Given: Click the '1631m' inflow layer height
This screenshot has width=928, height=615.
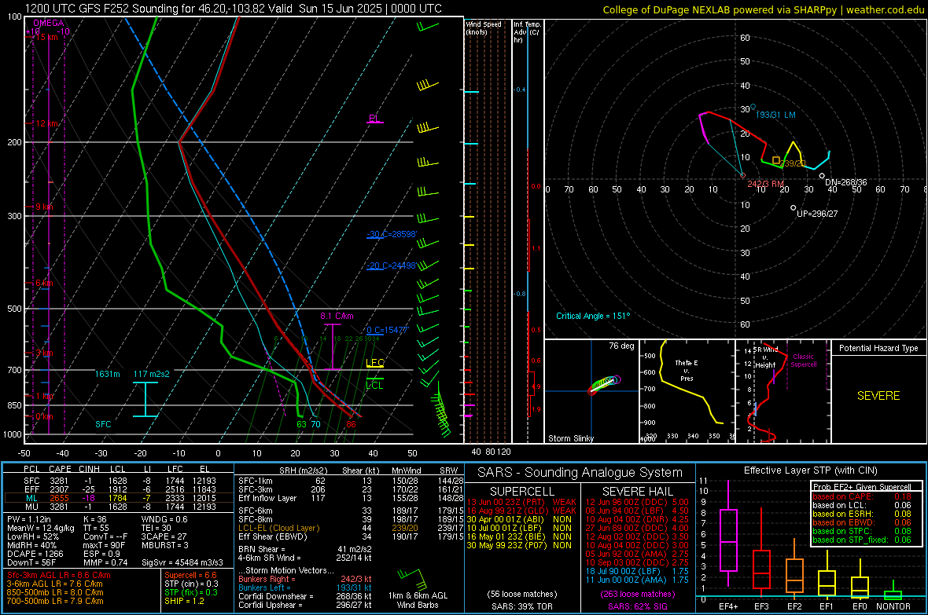Looking at the screenshot, I should 107,374.
